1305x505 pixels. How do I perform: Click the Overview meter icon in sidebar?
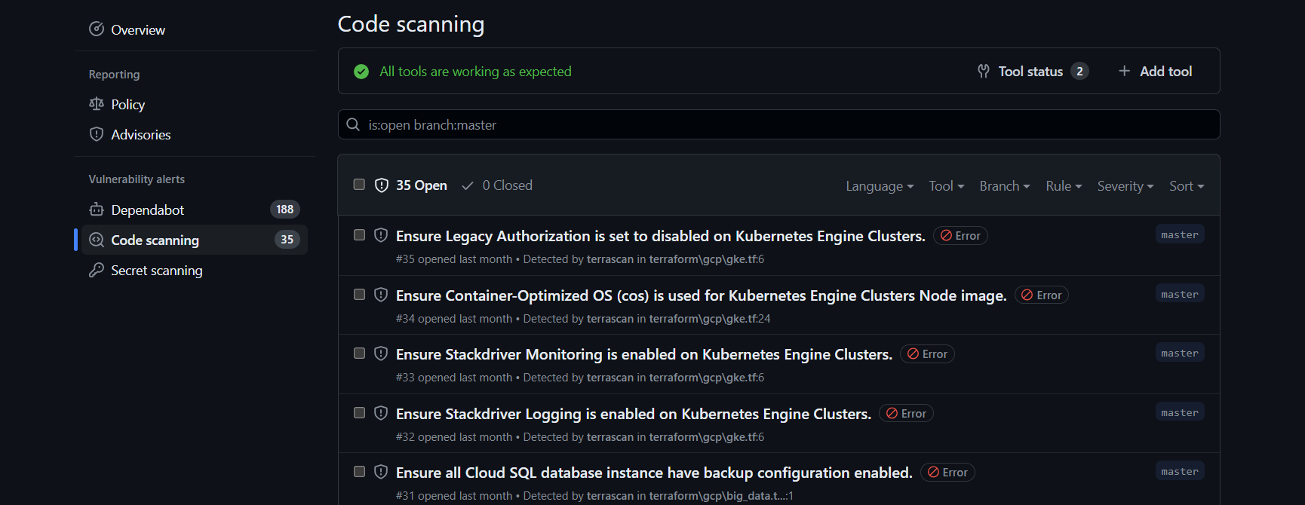pyautogui.click(x=97, y=29)
